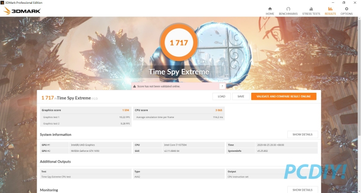
Task: Click the Time Spy Extreme banner title
Action: [x=179, y=72]
